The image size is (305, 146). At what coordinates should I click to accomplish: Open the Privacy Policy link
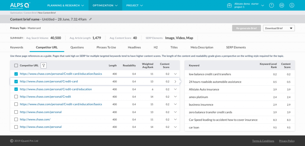287,141
